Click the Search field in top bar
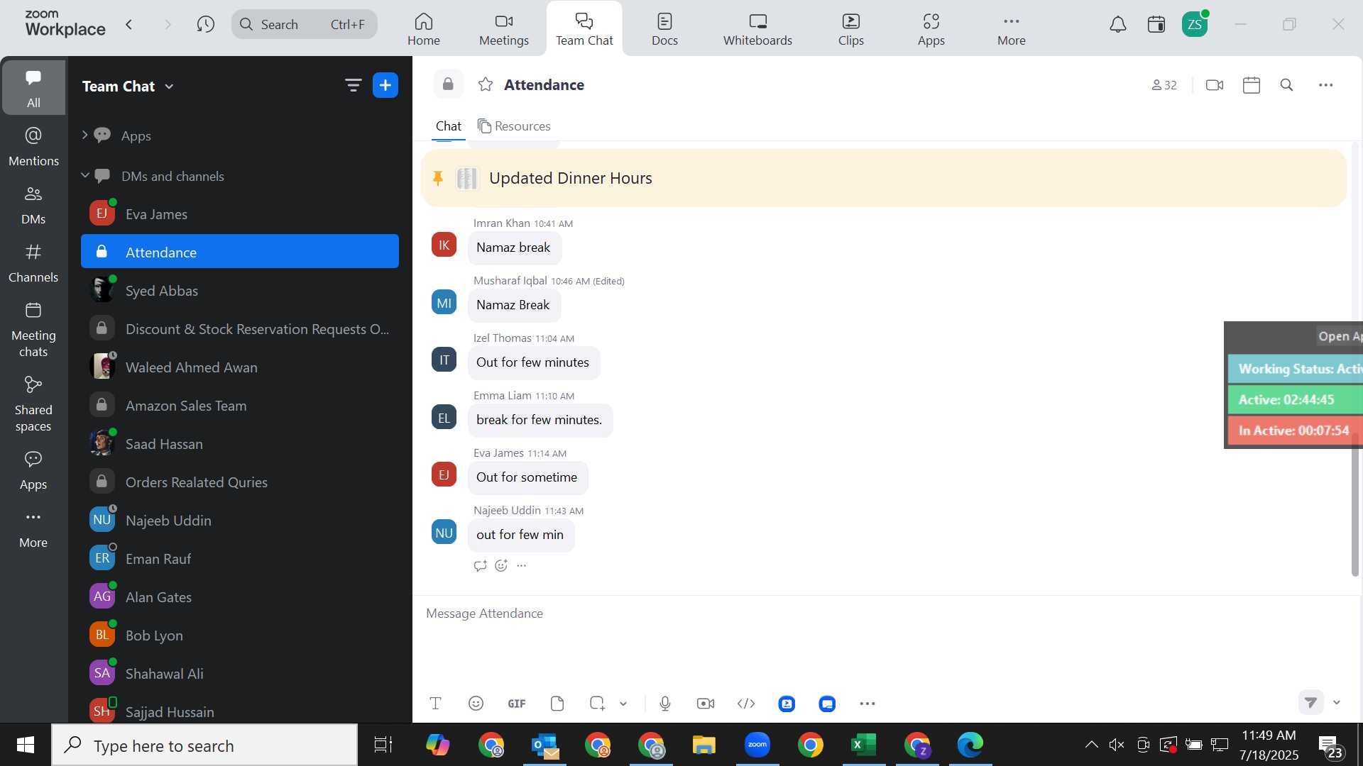The image size is (1363, 766). [x=305, y=25]
